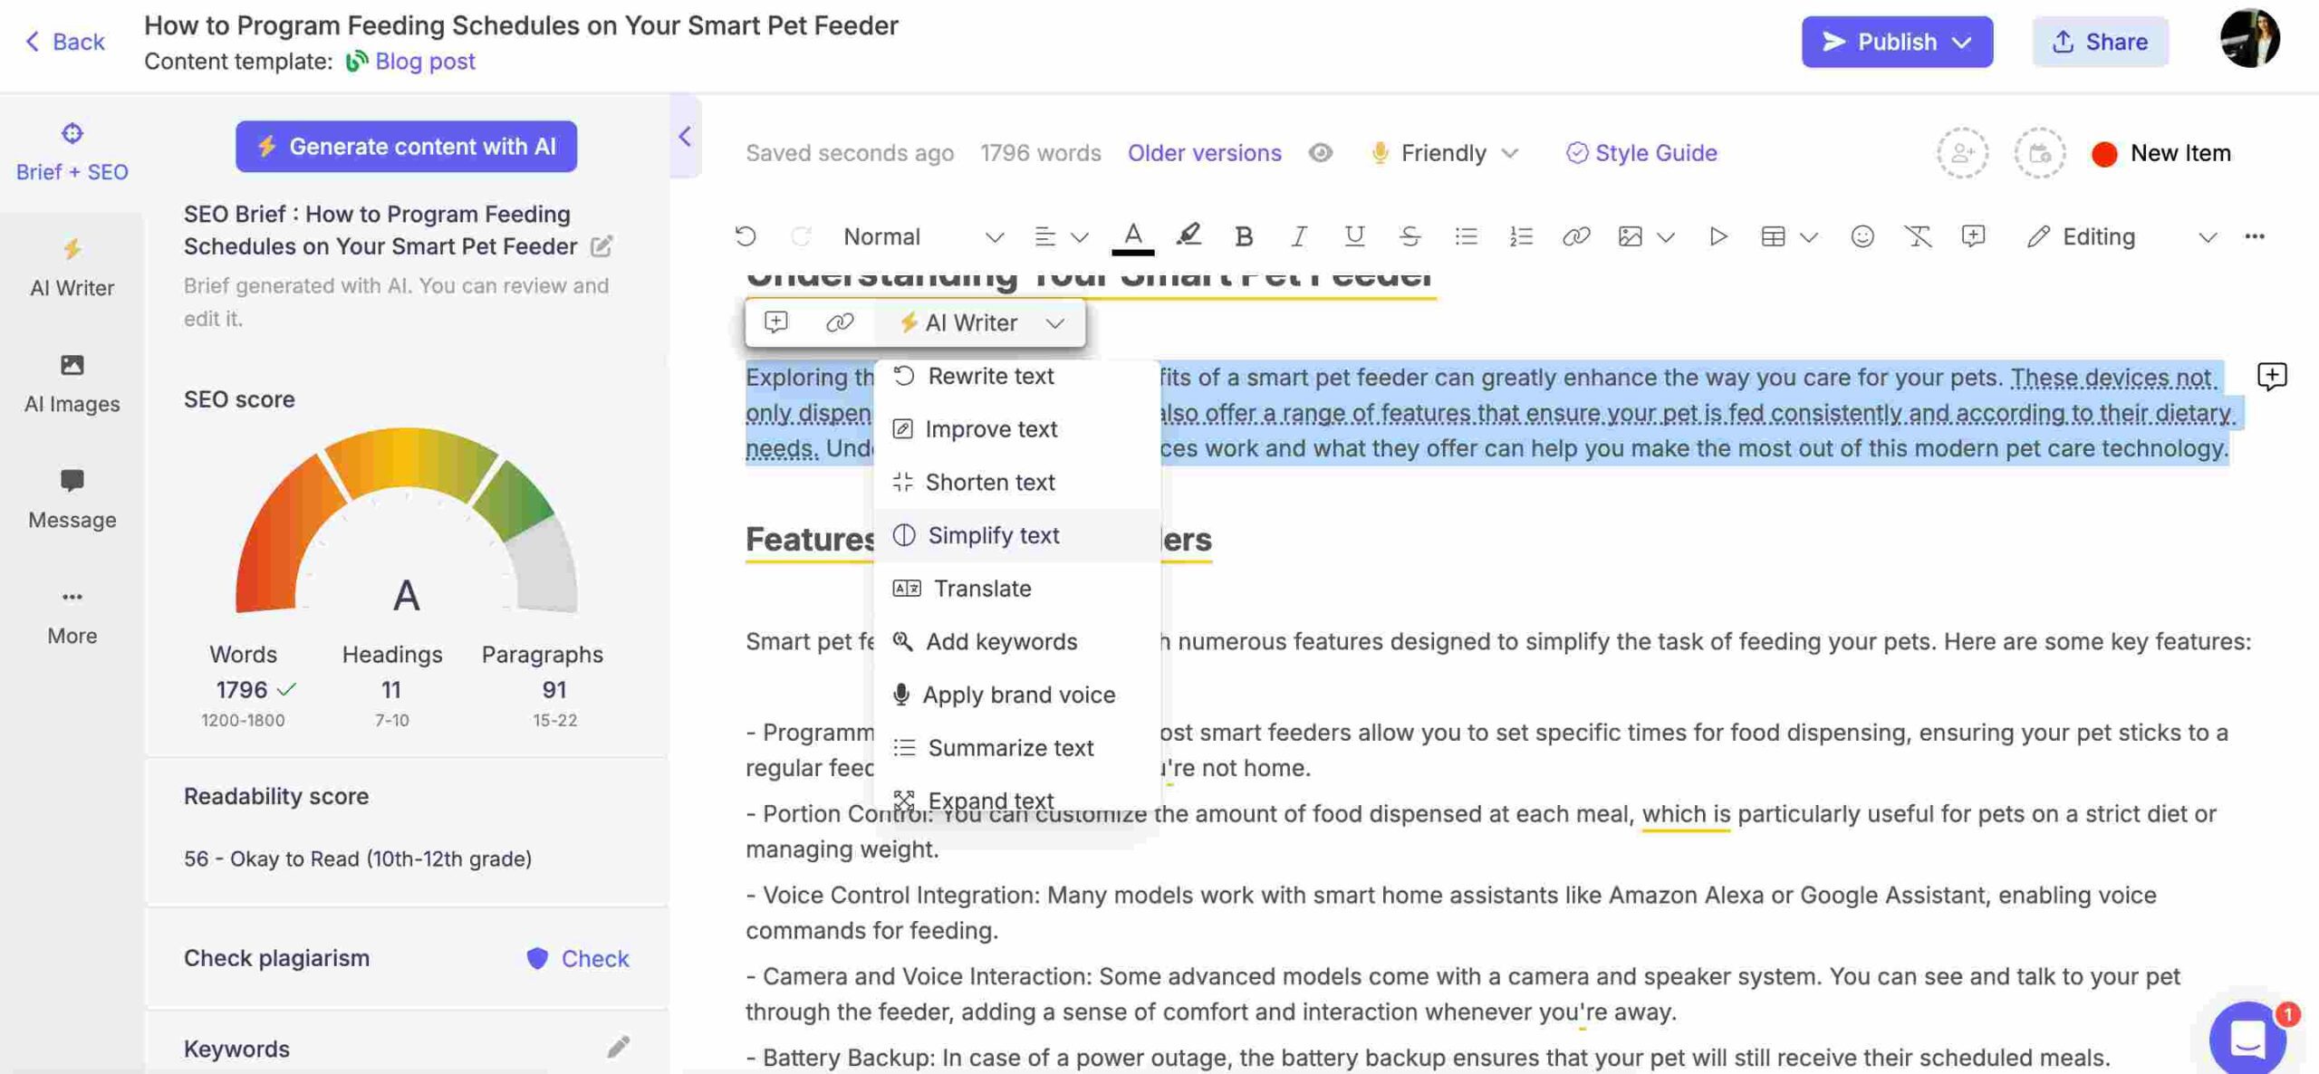Viewport: 2319px width, 1074px height.
Task: Open AI Images sidebar tab
Action: (x=72, y=384)
